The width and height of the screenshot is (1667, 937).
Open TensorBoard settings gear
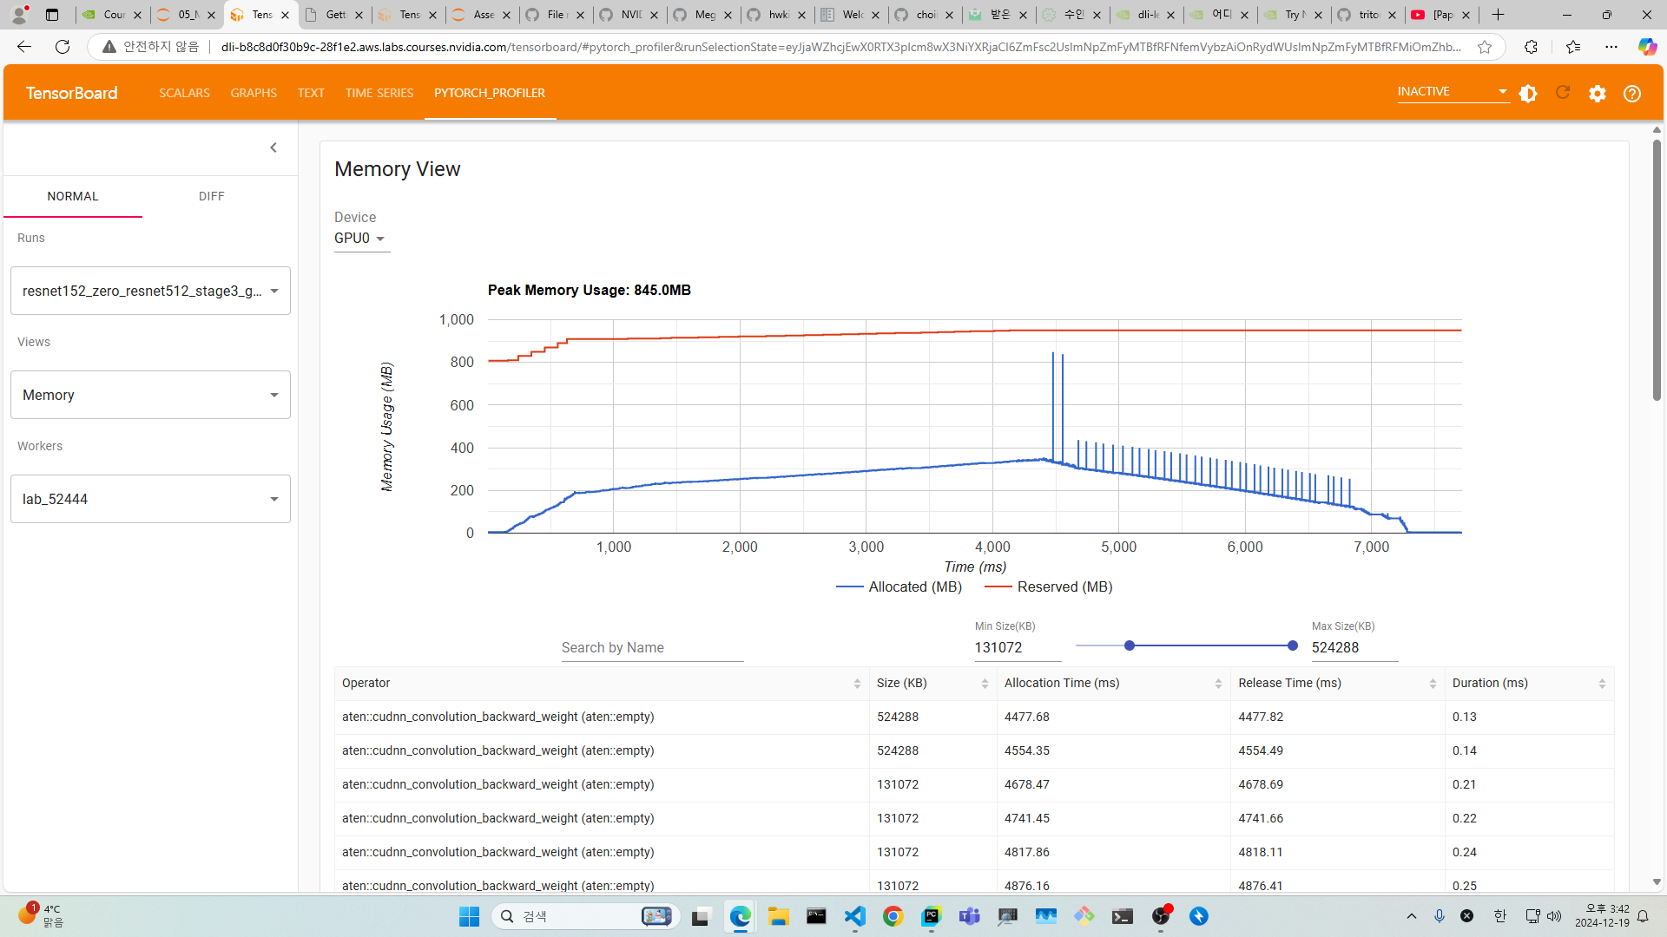point(1598,94)
